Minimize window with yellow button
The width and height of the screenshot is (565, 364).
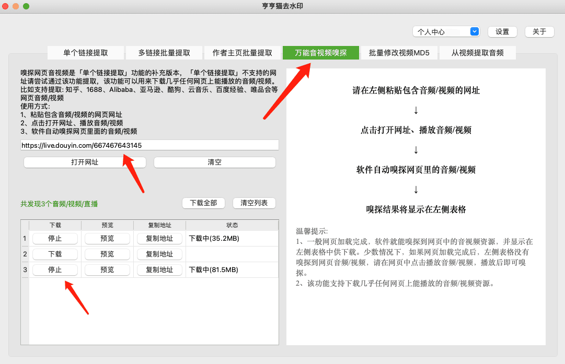[x=16, y=6]
